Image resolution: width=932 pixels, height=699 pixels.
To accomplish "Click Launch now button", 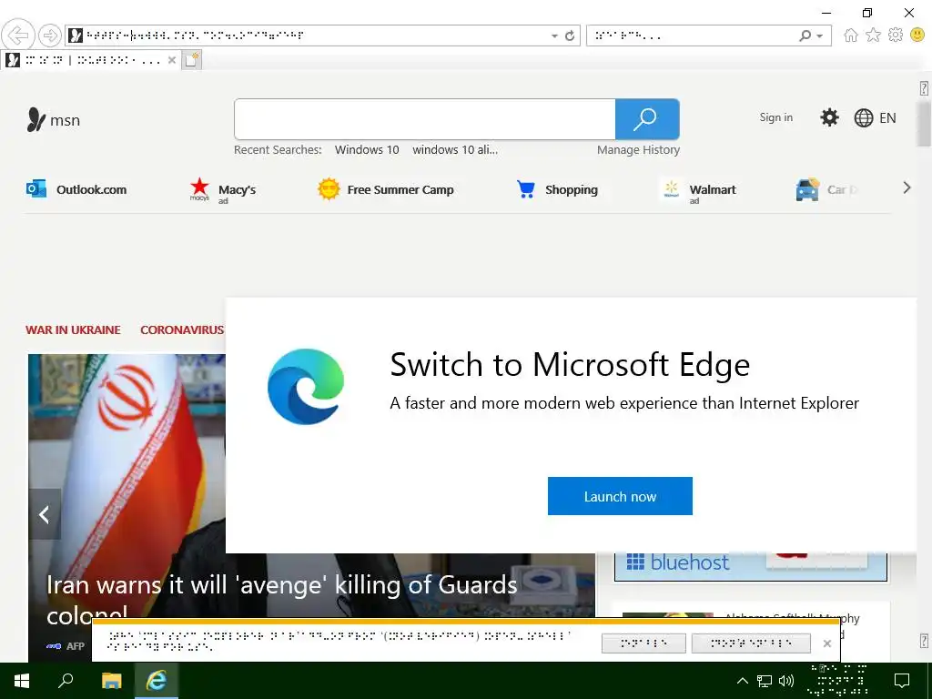I will click(620, 496).
